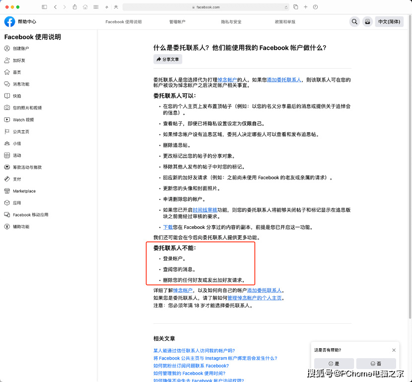Show the Safari grid favorites icon

pyautogui.click(x=96, y=7)
